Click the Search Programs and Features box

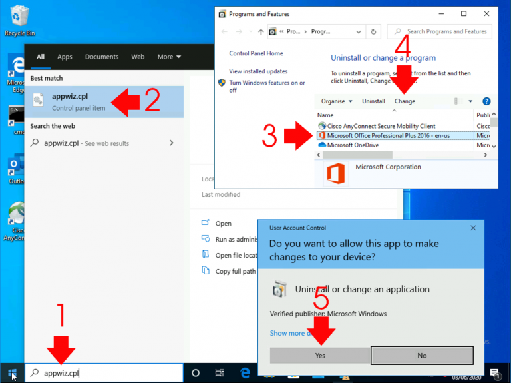pos(439,32)
